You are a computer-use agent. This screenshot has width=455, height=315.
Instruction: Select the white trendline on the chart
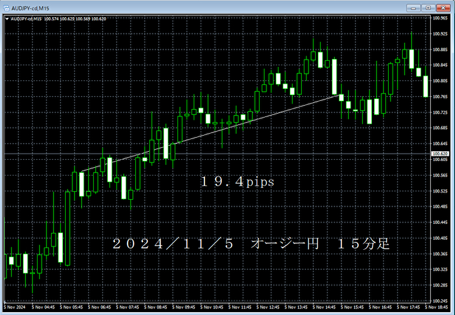pyautogui.click(x=210, y=133)
